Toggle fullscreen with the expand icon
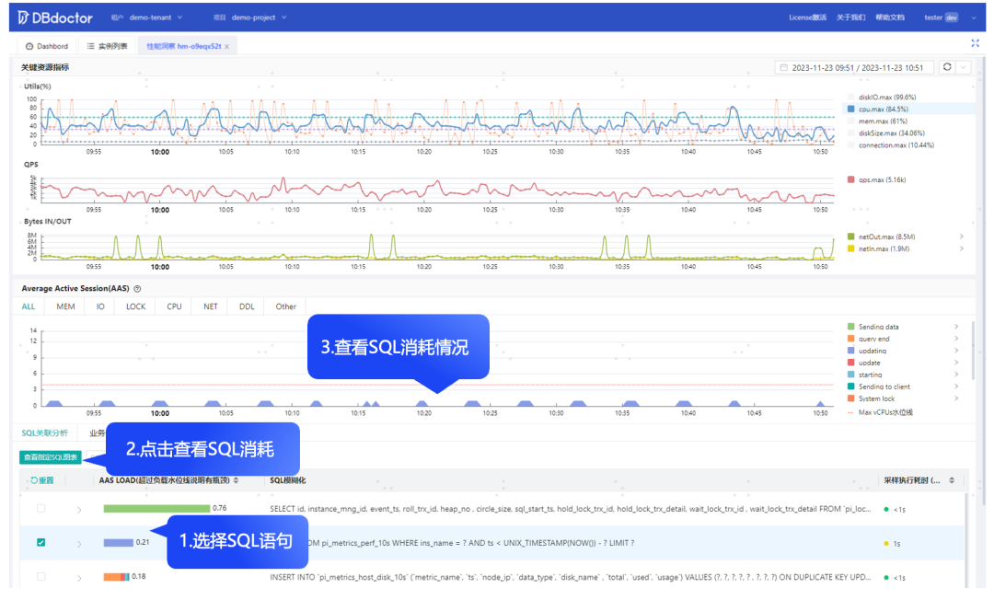 975,43
